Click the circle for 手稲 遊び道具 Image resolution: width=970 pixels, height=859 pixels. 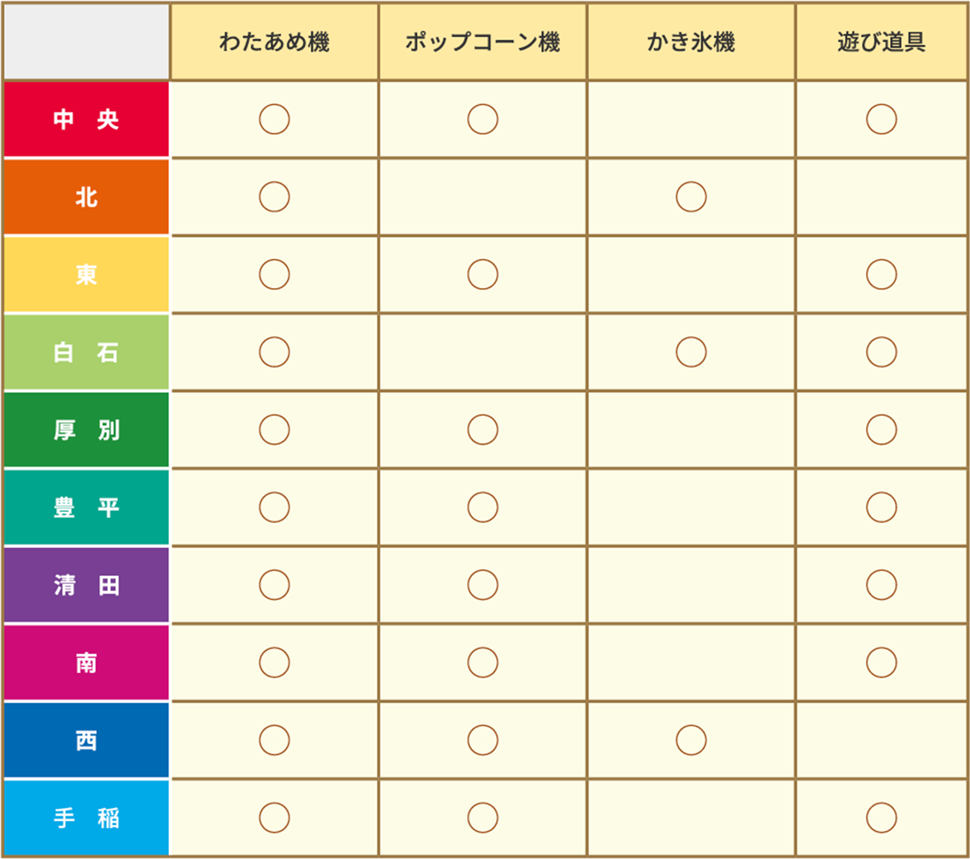[882, 818]
